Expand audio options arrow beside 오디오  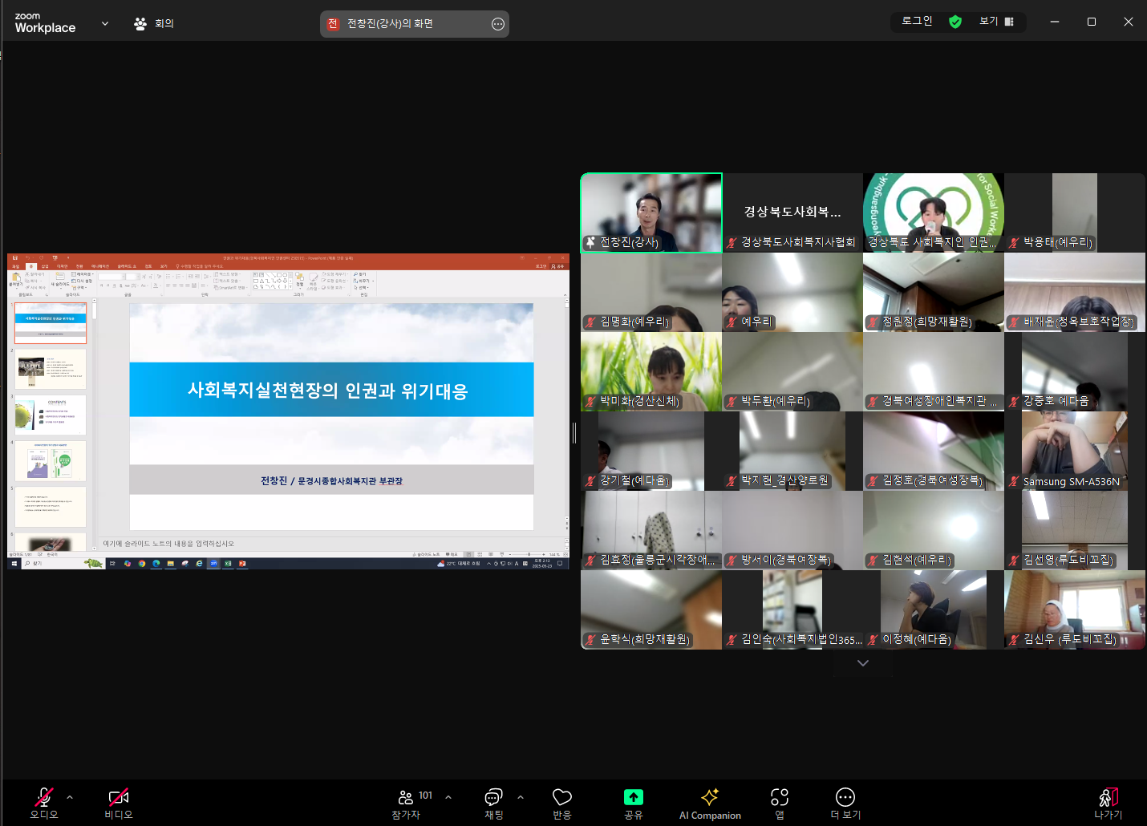(x=70, y=797)
